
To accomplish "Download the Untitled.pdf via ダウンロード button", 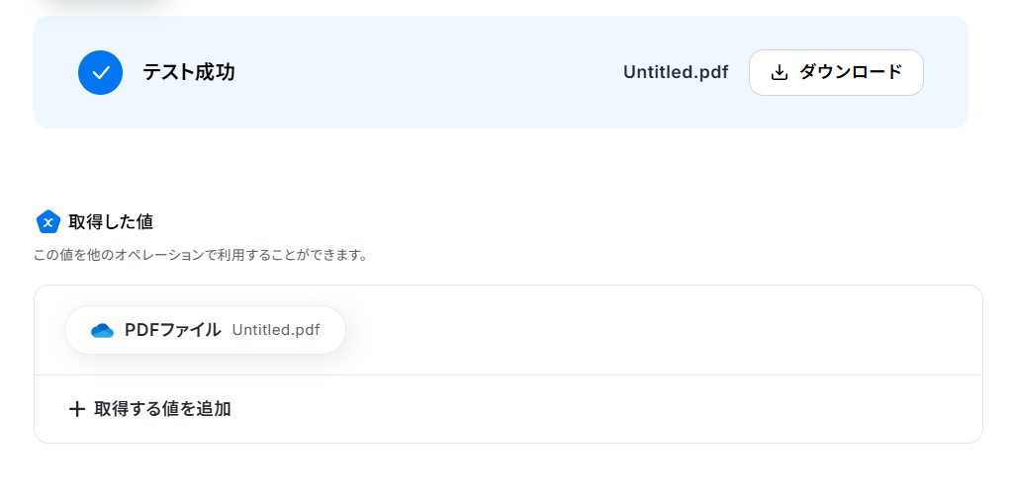I will [x=836, y=72].
